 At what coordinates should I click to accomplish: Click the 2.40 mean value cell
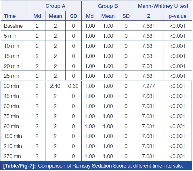click(x=55, y=86)
